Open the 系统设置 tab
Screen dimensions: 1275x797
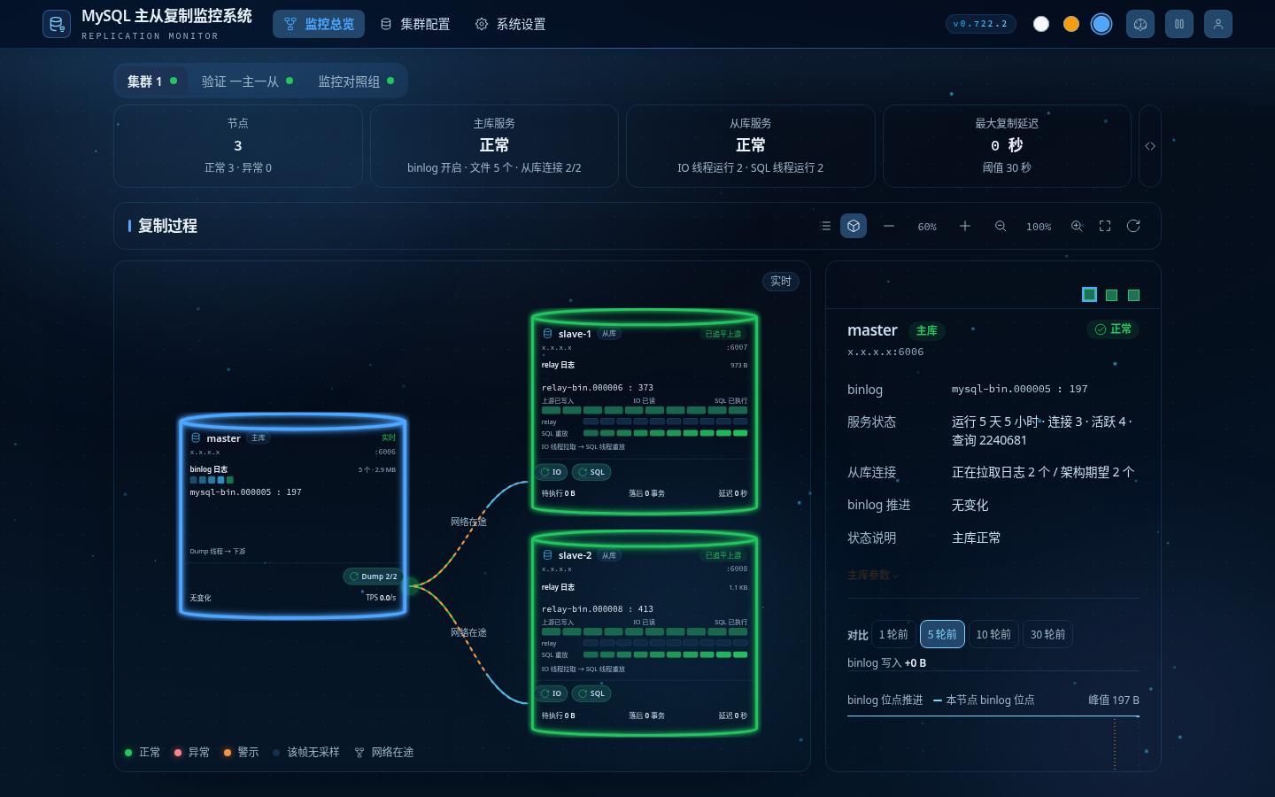tap(510, 24)
